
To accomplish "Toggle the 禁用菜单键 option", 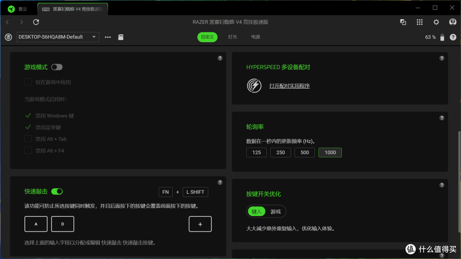I will click(x=28, y=127).
